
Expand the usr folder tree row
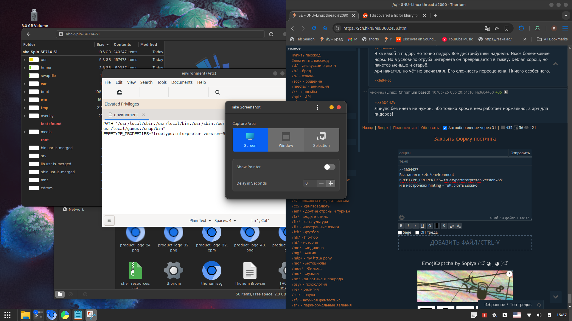(x=24, y=60)
